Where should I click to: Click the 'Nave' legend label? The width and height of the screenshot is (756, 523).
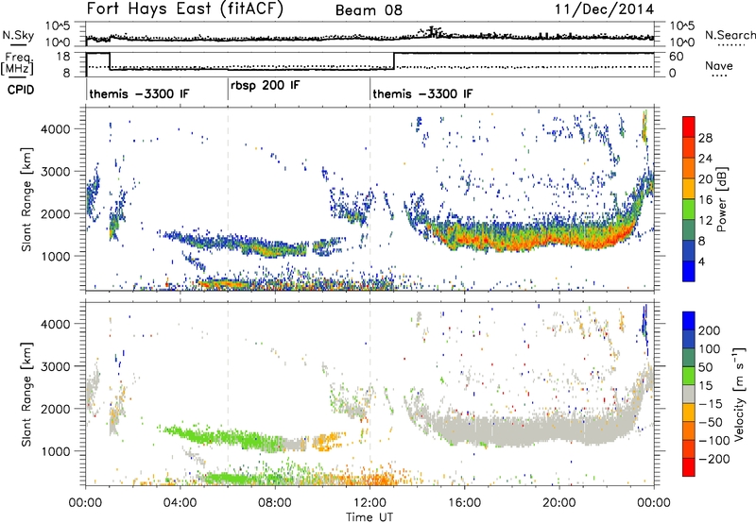point(718,66)
